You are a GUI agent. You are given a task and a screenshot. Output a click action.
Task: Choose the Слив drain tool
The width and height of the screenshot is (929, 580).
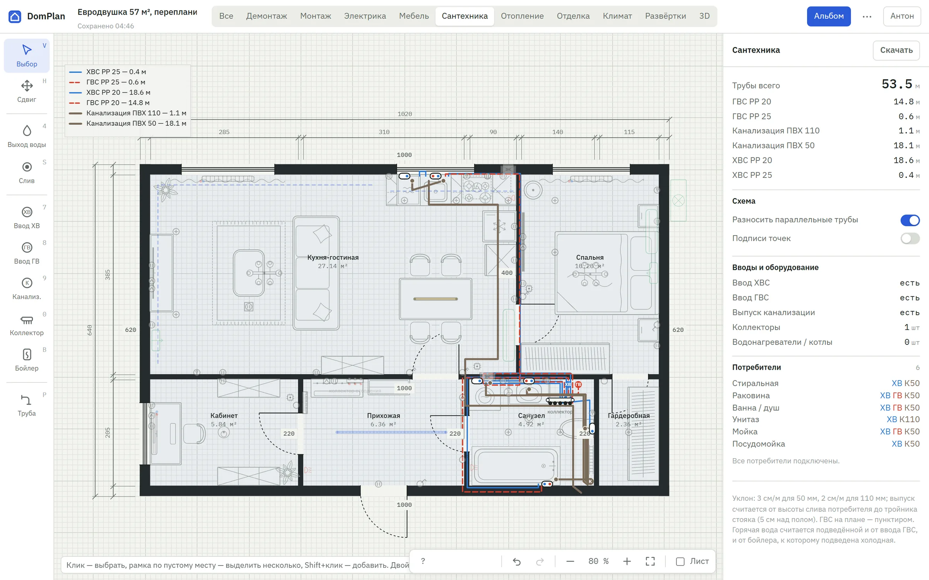point(27,172)
